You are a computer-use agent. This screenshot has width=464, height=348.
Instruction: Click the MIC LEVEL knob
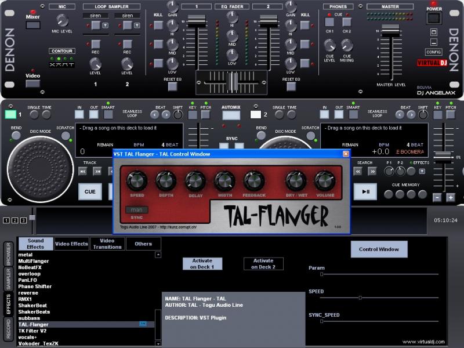tap(62, 21)
